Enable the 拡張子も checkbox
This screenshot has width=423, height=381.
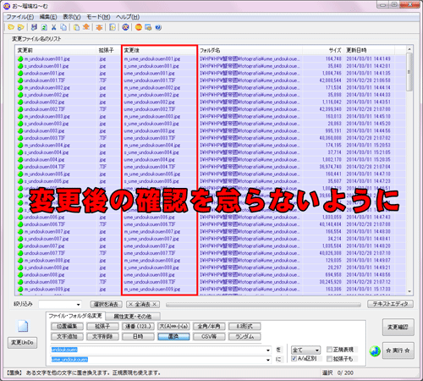point(329,359)
